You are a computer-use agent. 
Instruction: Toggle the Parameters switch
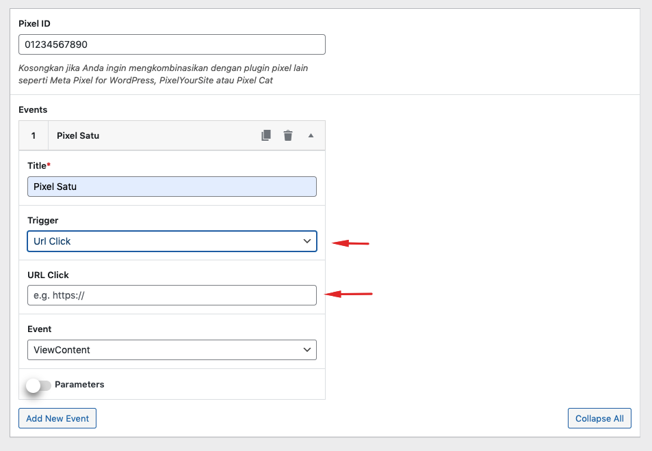[38, 385]
